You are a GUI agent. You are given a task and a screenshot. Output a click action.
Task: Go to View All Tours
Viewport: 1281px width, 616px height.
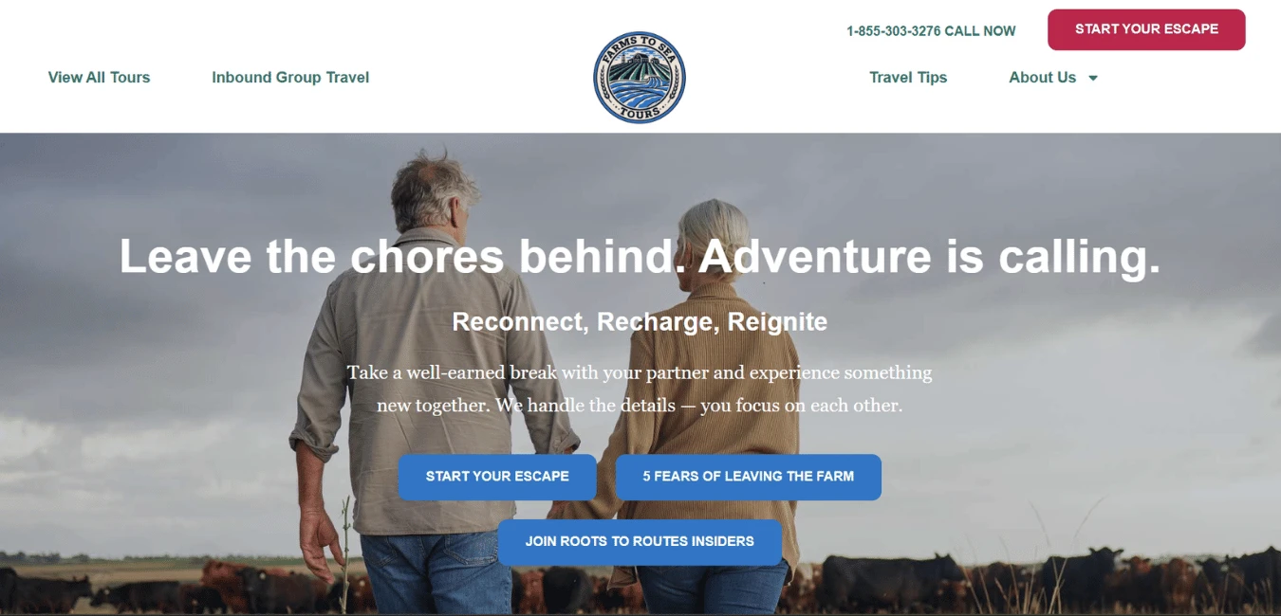[99, 78]
